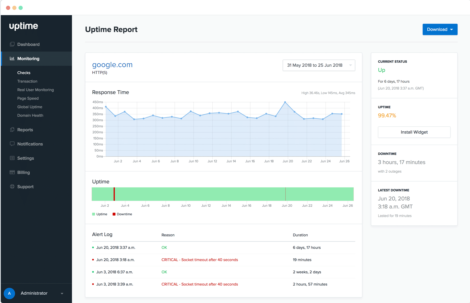Click the Notifications chat icon
470x303 pixels.
12,144
